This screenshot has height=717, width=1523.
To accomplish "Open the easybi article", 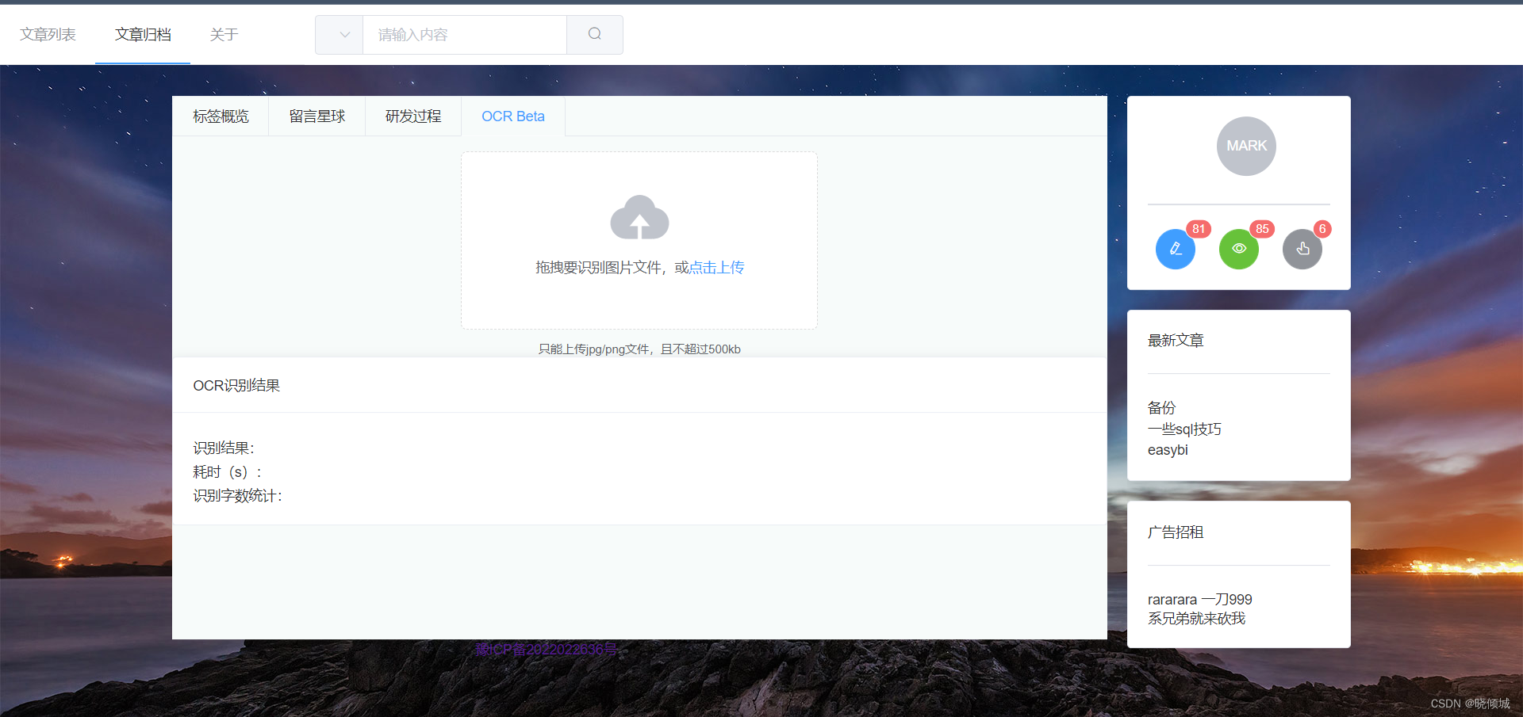I will click(1168, 450).
